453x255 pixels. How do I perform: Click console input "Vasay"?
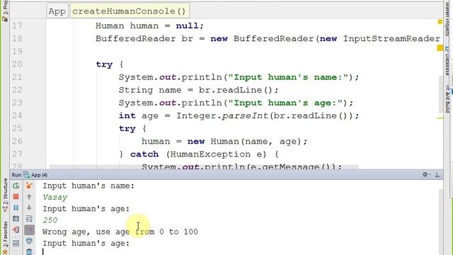tap(55, 197)
